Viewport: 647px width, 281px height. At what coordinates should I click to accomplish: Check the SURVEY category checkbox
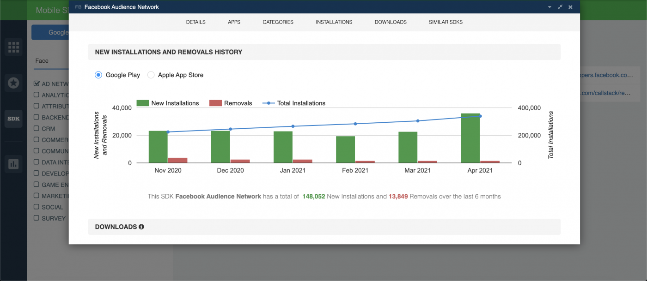click(37, 218)
